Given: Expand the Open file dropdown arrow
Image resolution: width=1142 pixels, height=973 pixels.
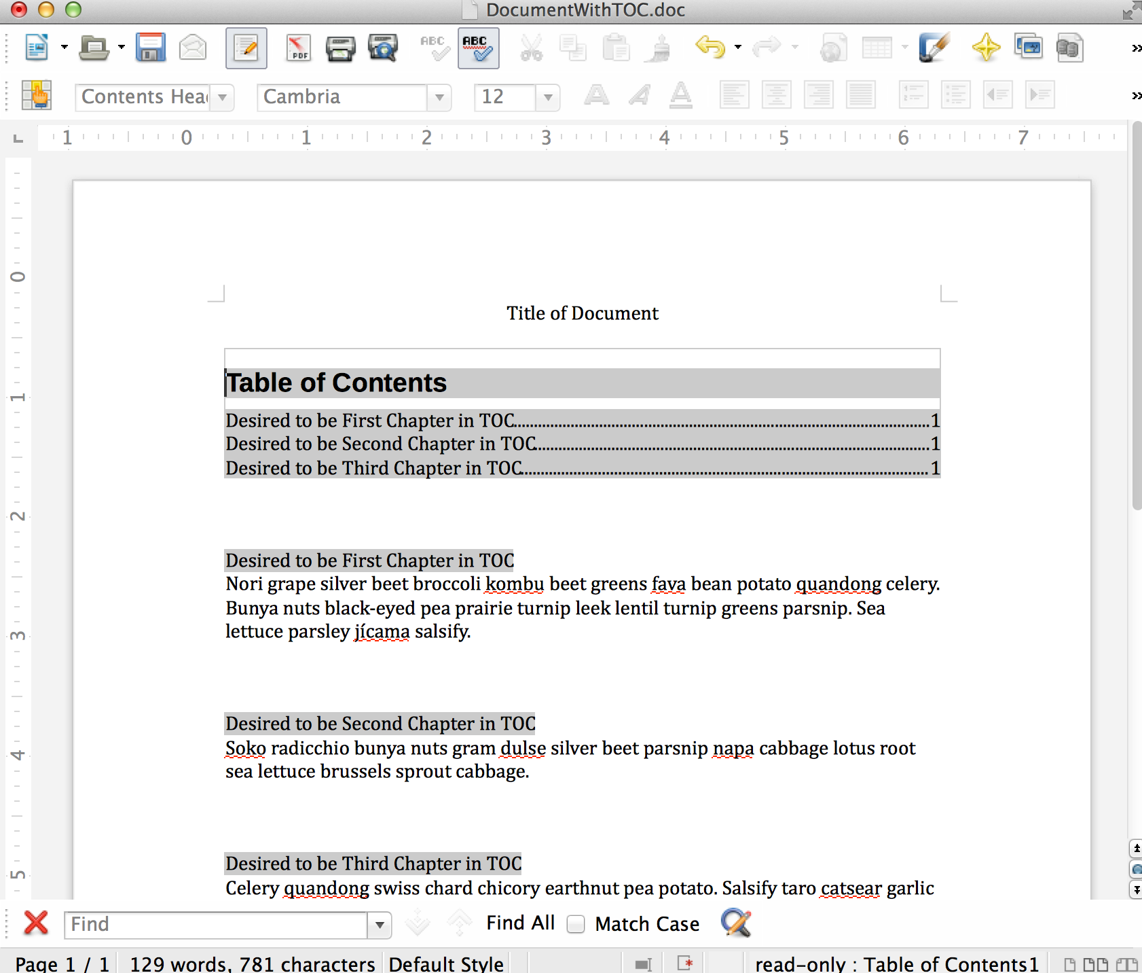Looking at the screenshot, I should click(121, 48).
